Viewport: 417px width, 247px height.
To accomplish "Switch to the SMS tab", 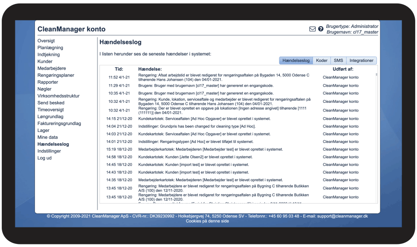I will pyautogui.click(x=338, y=61).
